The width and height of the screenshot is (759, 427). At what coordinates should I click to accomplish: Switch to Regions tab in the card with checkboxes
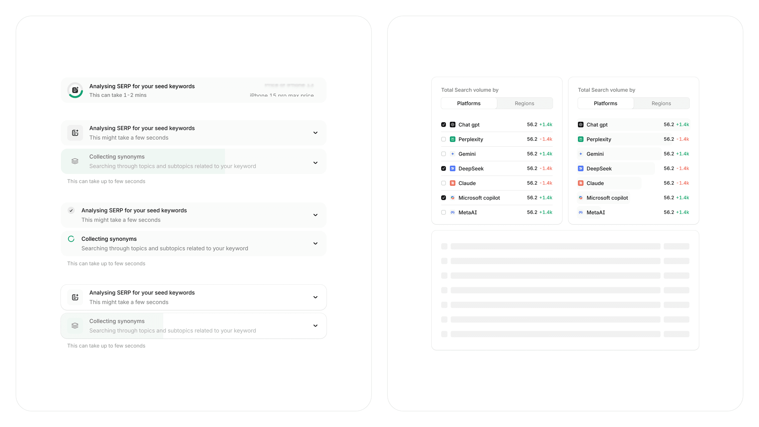coord(525,103)
